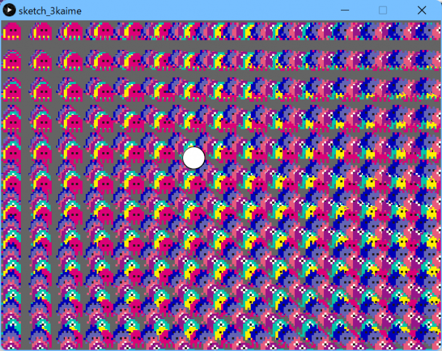Click the greyed-out maximize button

point(383,10)
